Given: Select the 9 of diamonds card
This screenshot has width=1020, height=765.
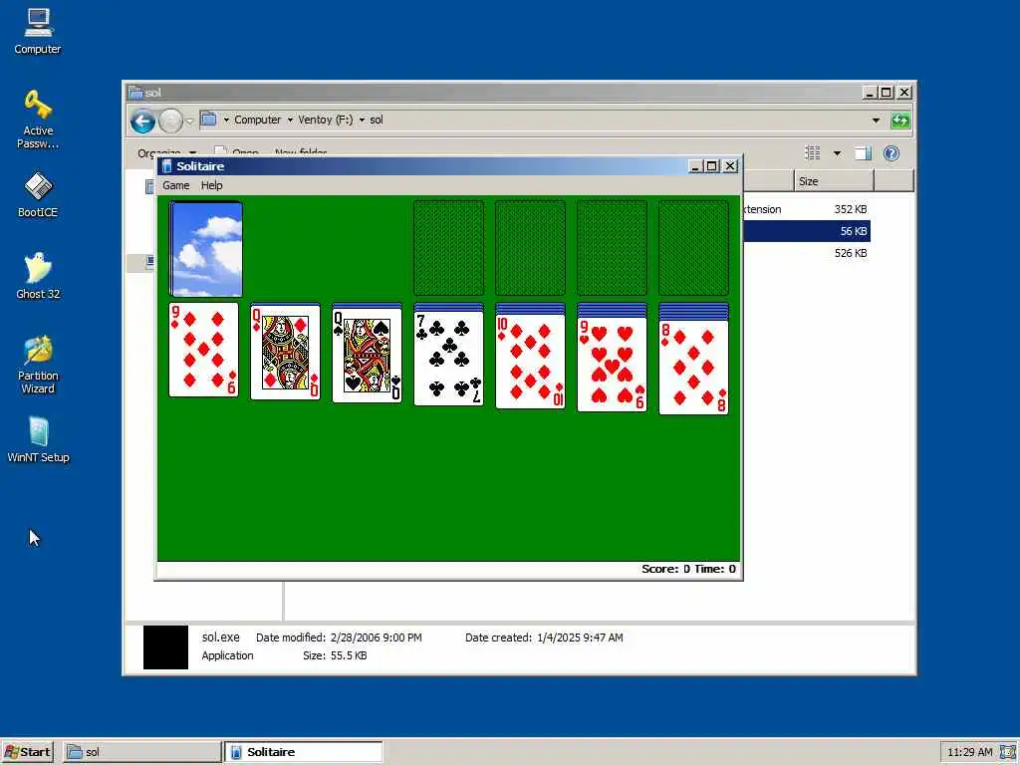Looking at the screenshot, I should point(203,350).
